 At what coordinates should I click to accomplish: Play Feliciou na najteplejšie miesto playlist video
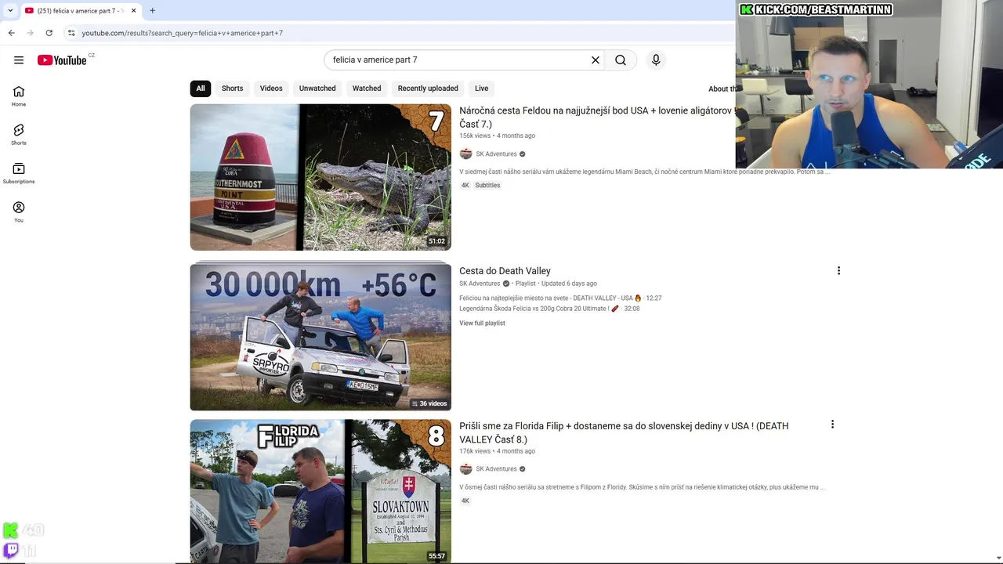[560, 298]
